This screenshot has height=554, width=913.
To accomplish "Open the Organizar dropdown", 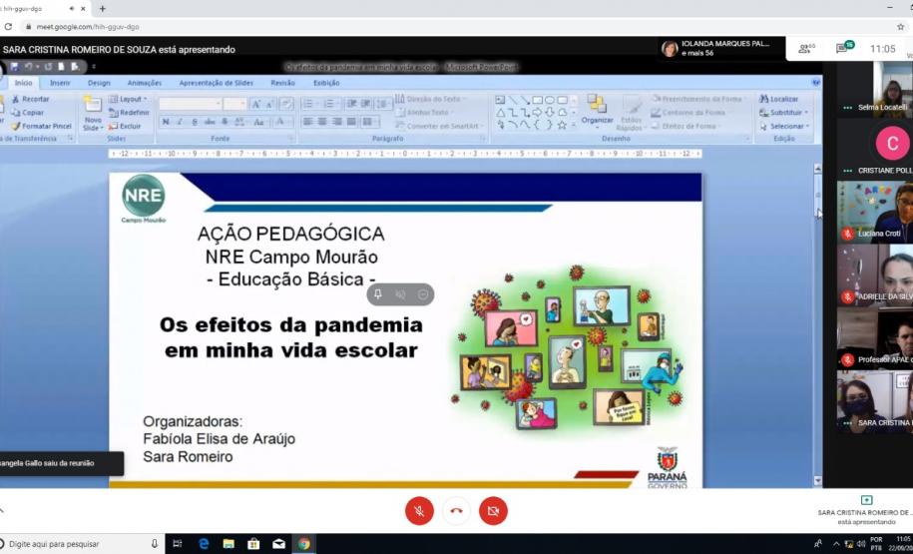I will coord(597,110).
